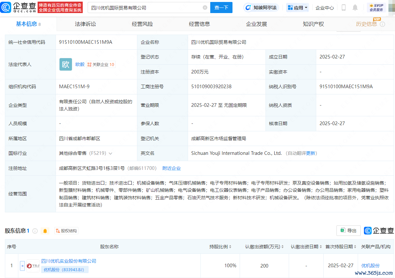Viewport: 395px width, 278px height.
Task: Click English name Sichuan Youji International Trade
Action: (236, 153)
